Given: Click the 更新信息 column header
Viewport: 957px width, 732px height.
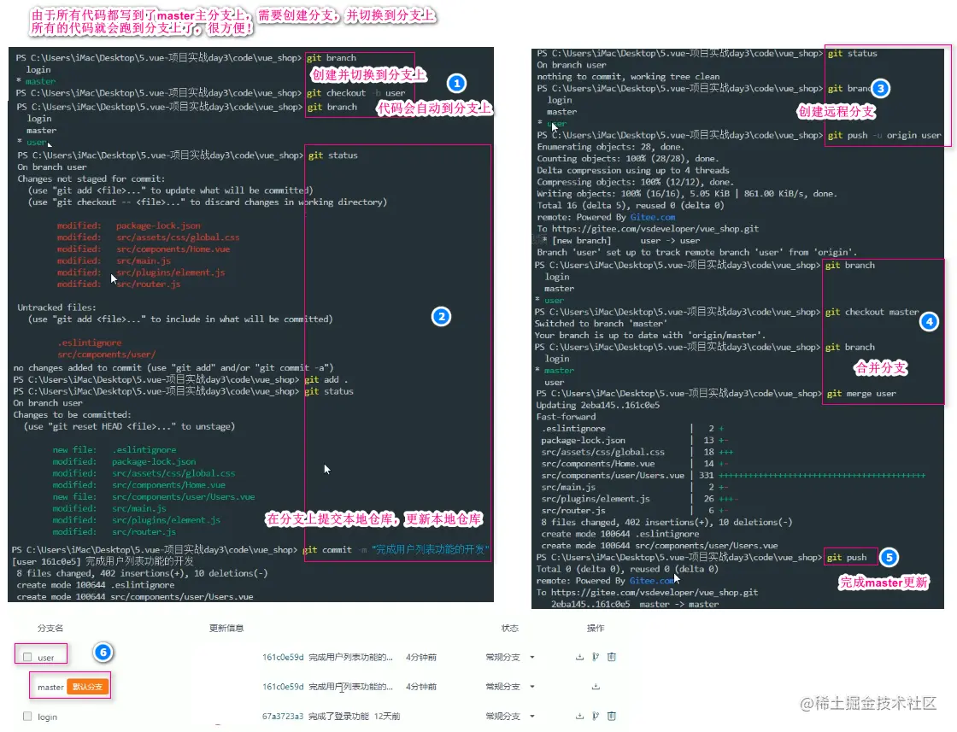Looking at the screenshot, I should (x=226, y=628).
